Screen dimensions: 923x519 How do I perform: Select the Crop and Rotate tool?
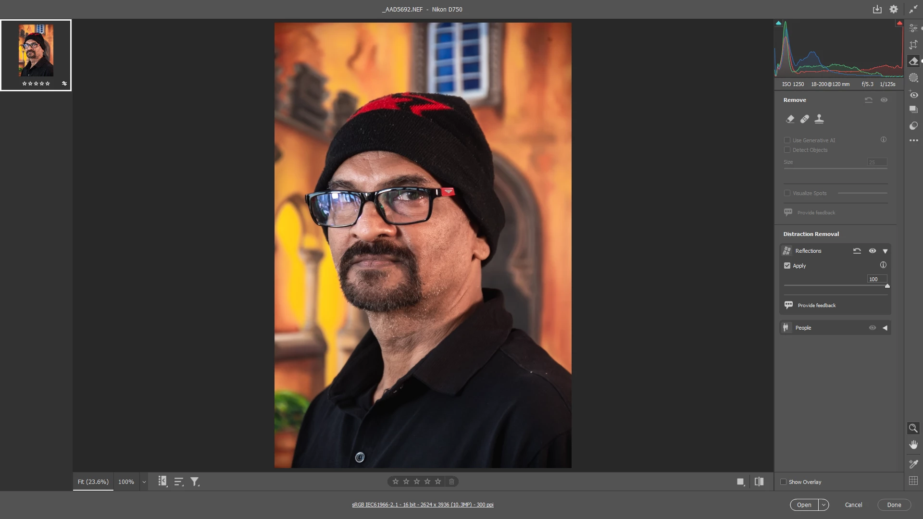click(913, 45)
